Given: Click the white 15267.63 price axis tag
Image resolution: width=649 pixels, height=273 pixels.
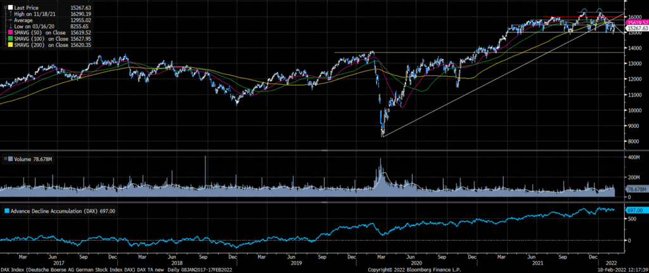Looking at the screenshot, I should coord(637,28).
